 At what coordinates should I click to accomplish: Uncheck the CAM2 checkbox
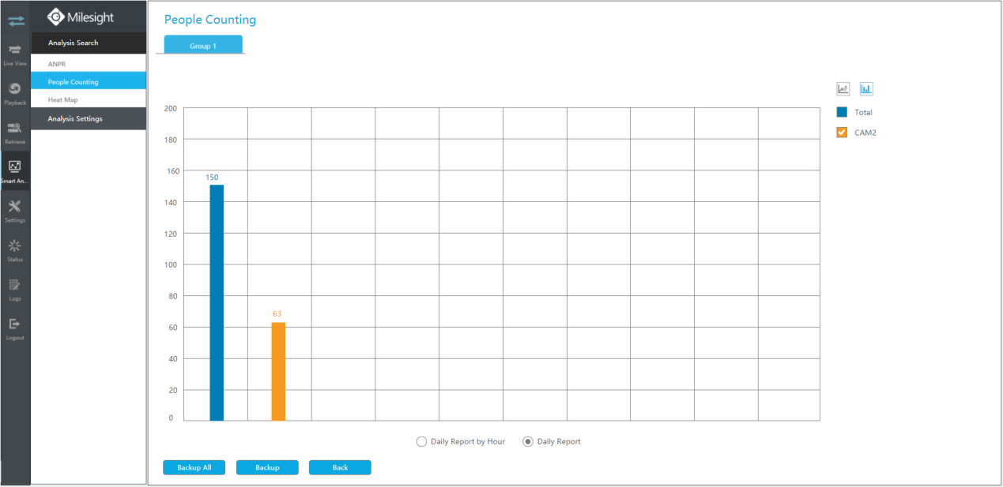842,133
